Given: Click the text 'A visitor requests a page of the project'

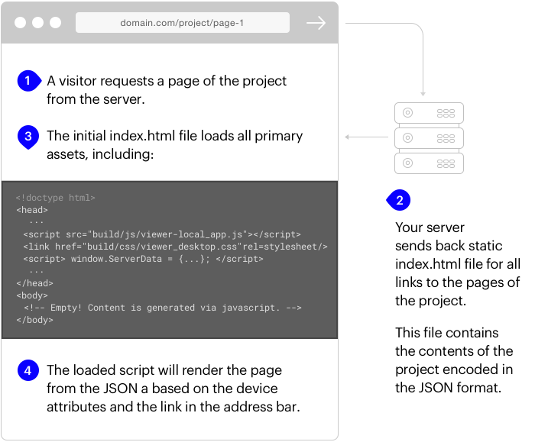Looking at the screenshot, I should pyautogui.click(x=167, y=81).
